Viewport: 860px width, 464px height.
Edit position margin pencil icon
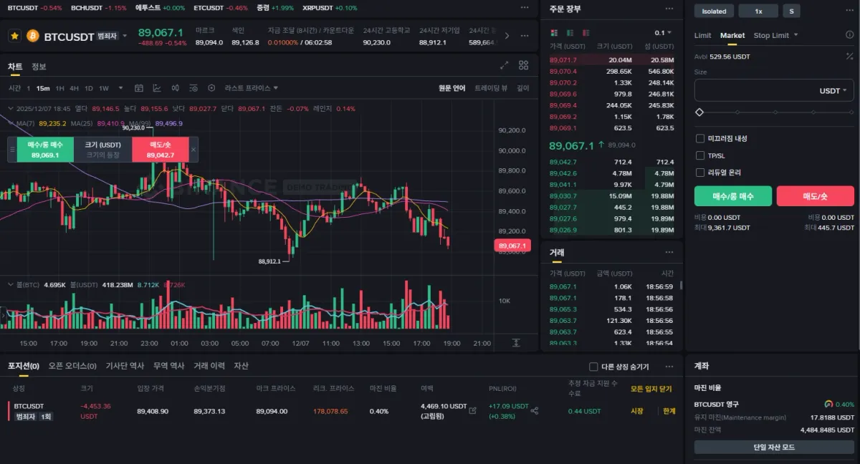click(472, 410)
